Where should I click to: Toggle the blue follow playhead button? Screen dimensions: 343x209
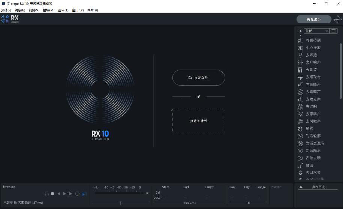84,194
